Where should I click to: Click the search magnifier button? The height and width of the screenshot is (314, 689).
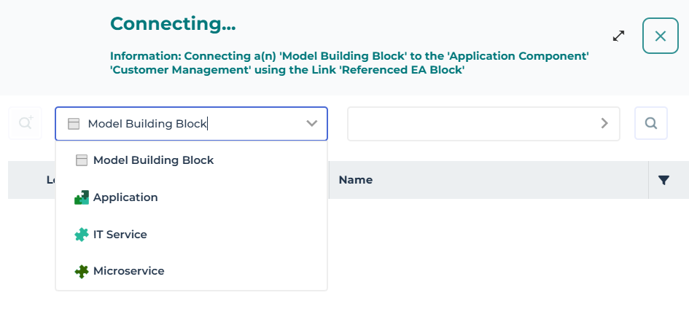(x=651, y=124)
